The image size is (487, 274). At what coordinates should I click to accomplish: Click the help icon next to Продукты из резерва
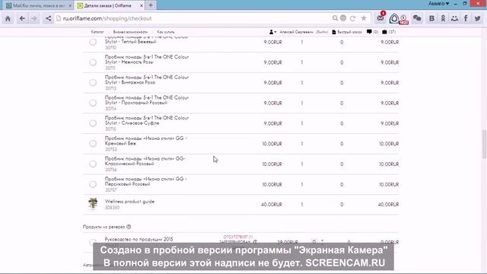point(129,227)
